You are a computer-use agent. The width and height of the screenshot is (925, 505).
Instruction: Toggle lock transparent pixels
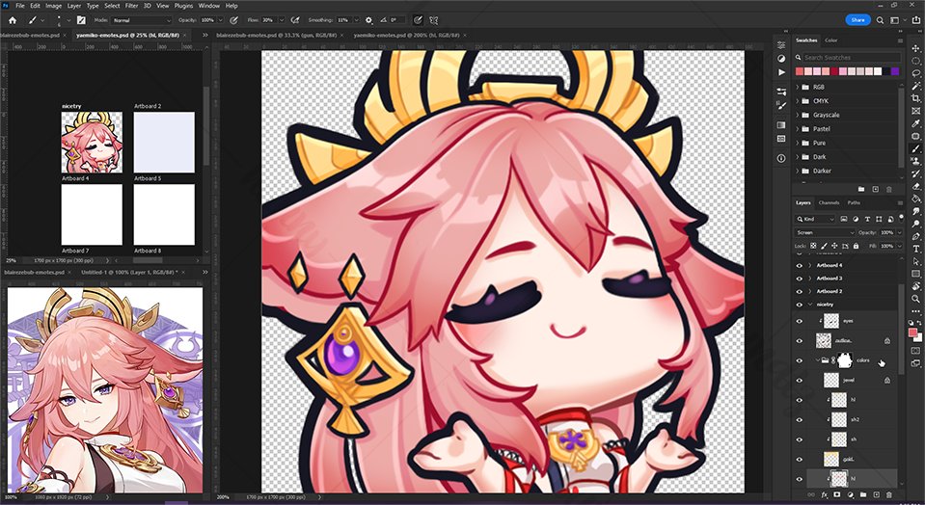tap(812, 245)
